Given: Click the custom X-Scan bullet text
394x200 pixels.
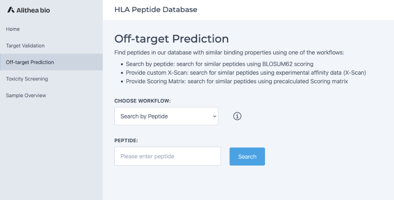Looking at the screenshot, I should pyautogui.click(x=246, y=72).
